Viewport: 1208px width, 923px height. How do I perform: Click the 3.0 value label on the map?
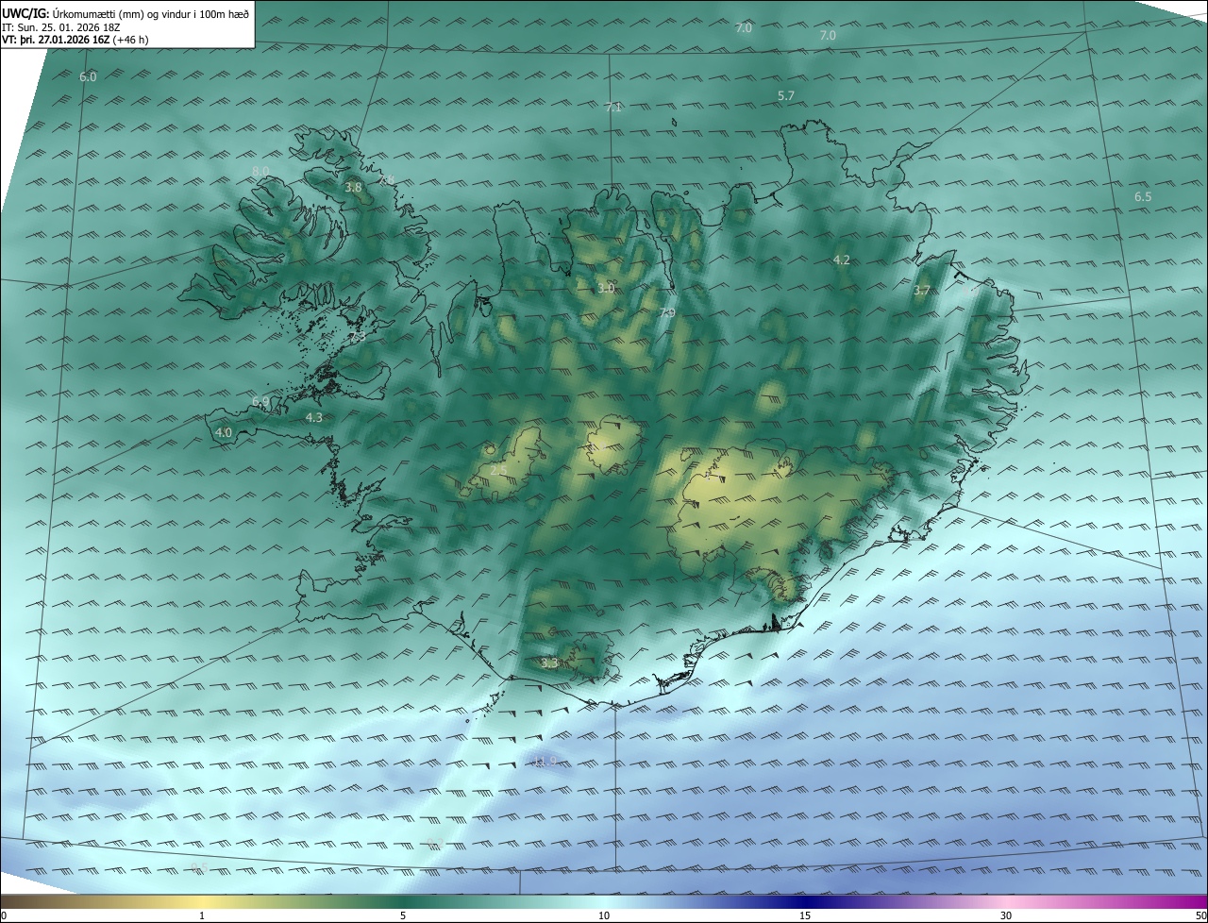click(x=606, y=288)
